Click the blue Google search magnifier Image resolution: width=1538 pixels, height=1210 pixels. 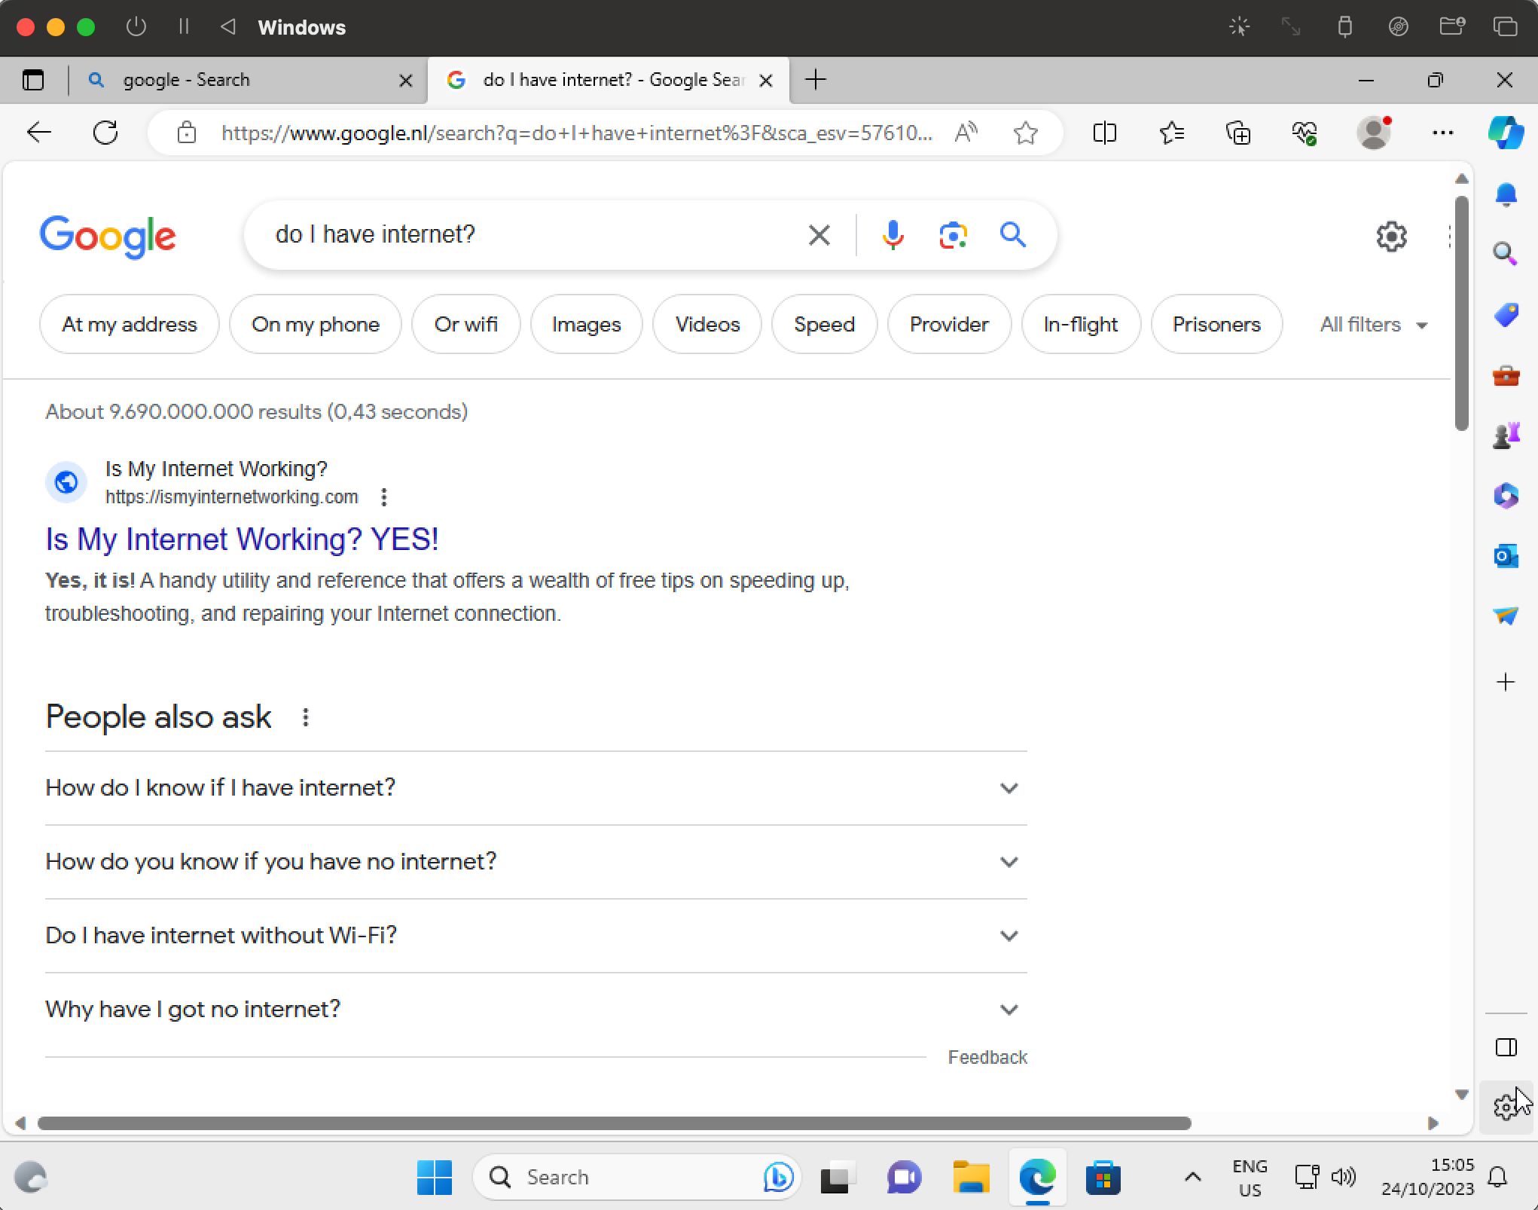[x=1013, y=235]
